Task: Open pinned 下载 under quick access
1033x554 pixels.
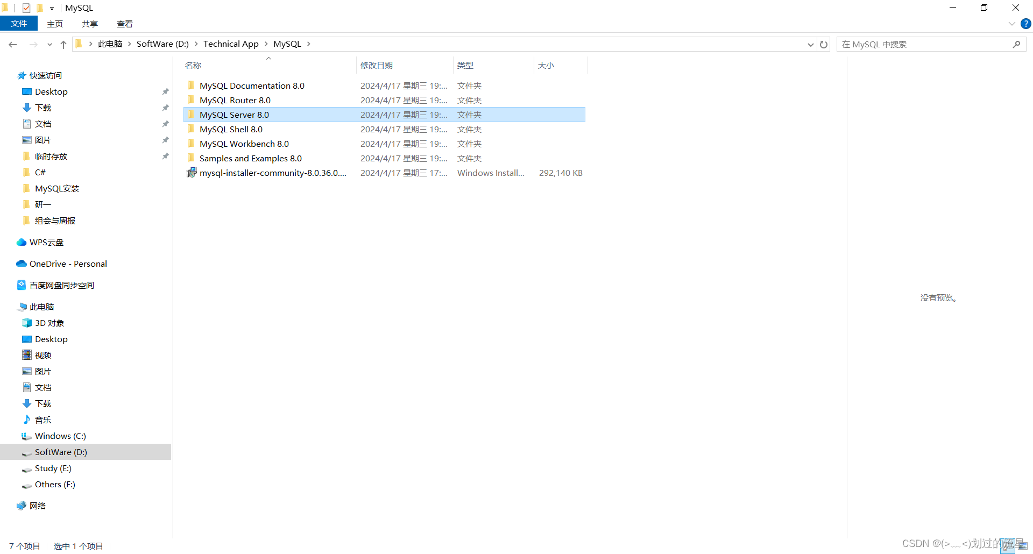Action: 43,108
